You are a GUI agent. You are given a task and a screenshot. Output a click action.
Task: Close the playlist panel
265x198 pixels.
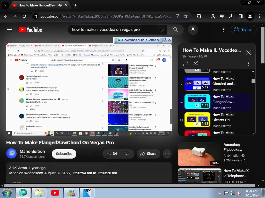pyautogui.click(x=249, y=53)
